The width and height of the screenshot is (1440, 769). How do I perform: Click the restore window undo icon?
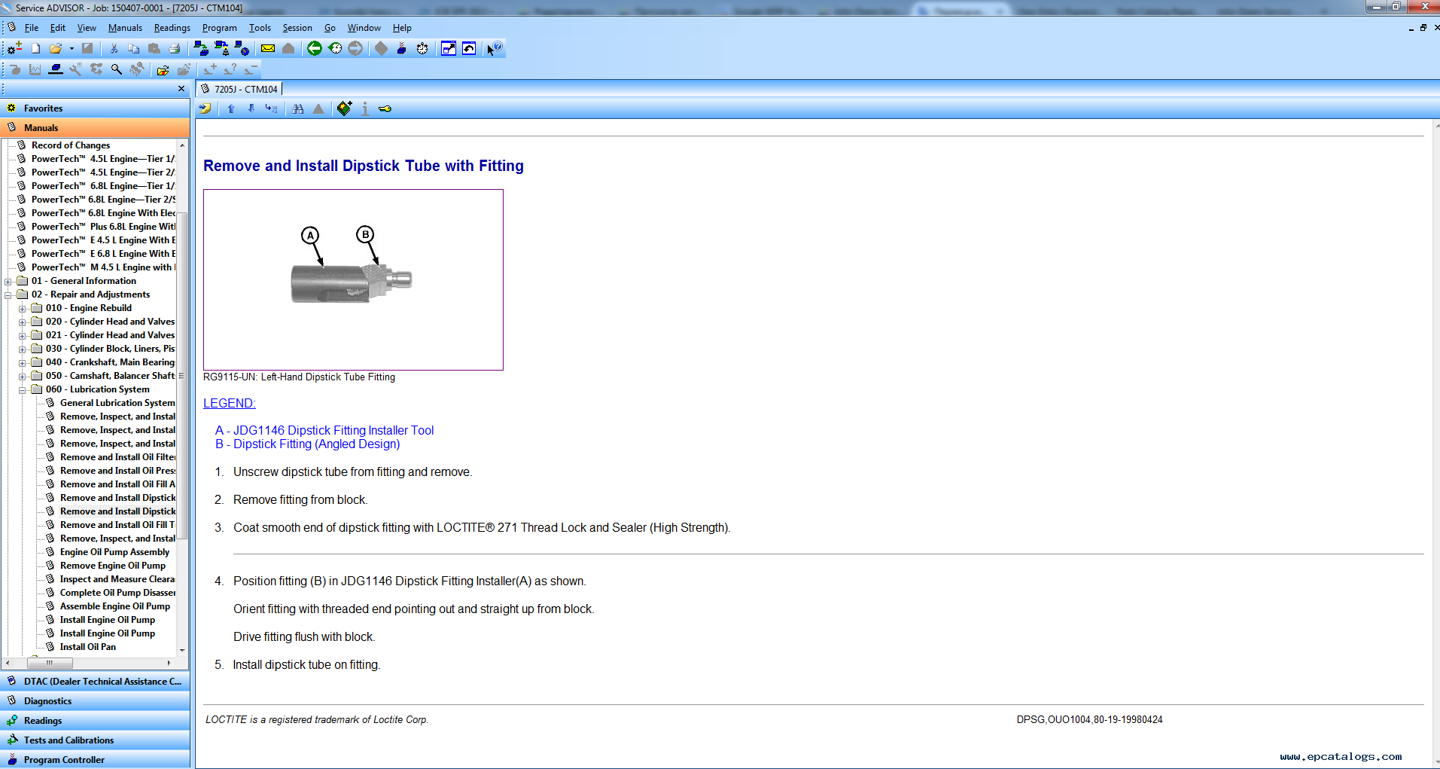click(x=469, y=48)
